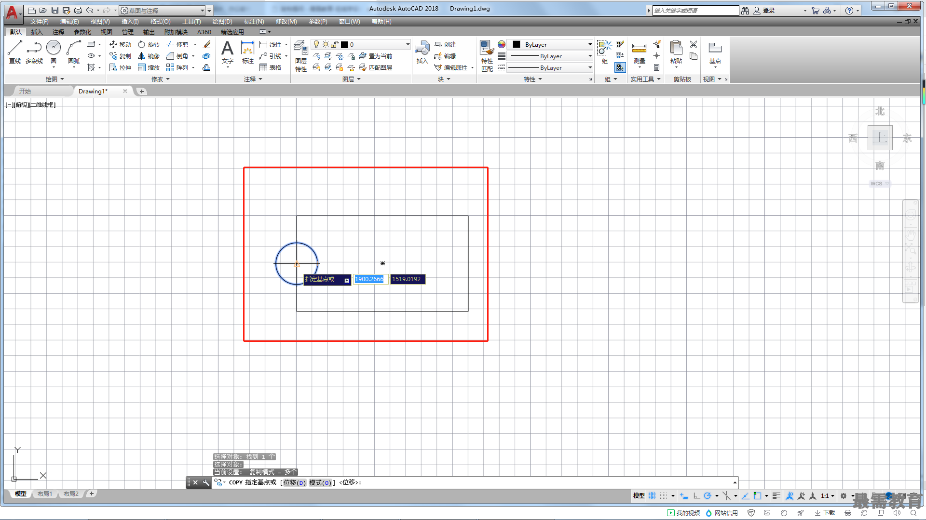The image size is (926, 520).
Task: Select the Text (文字) tool
Action: coord(227,52)
